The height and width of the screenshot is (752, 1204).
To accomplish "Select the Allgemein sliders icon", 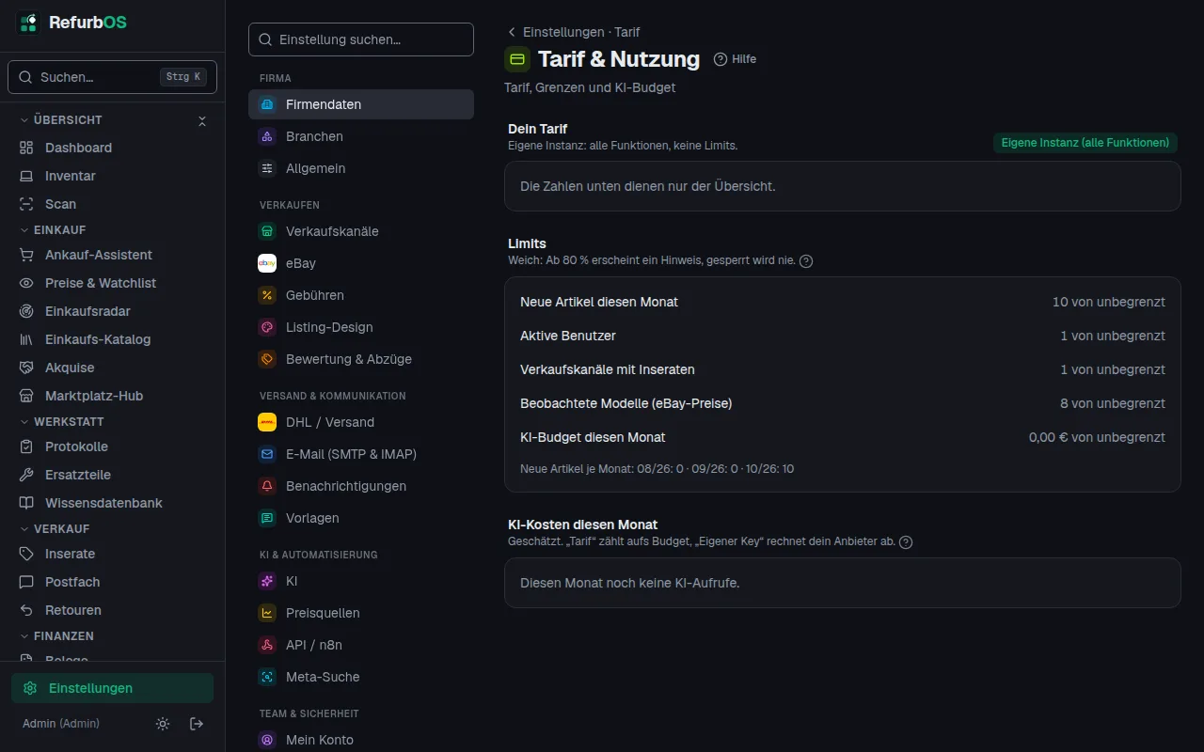I will pyautogui.click(x=267, y=168).
